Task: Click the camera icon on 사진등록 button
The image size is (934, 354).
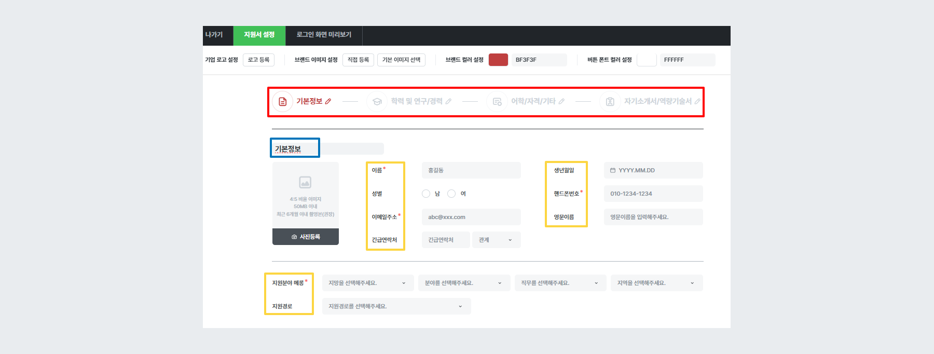Action: [x=294, y=237]
